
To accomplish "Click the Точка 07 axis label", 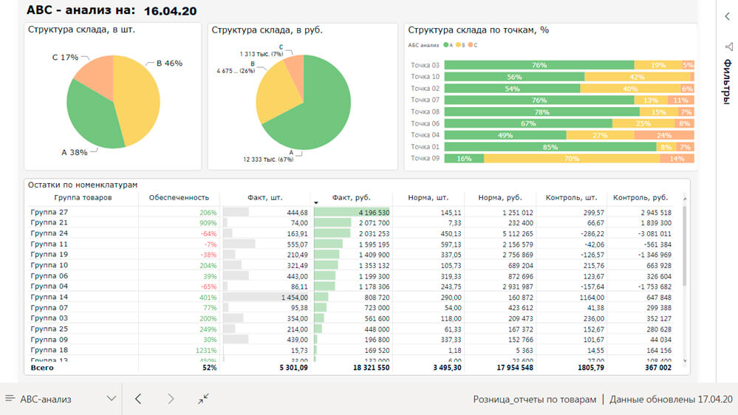I will click(425, 100).
